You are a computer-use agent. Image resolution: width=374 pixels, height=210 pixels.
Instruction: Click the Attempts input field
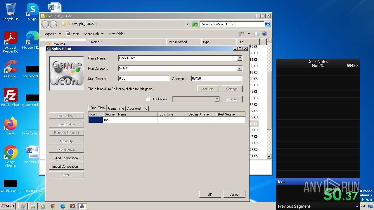pyautogui.click(x=217, y=78)
